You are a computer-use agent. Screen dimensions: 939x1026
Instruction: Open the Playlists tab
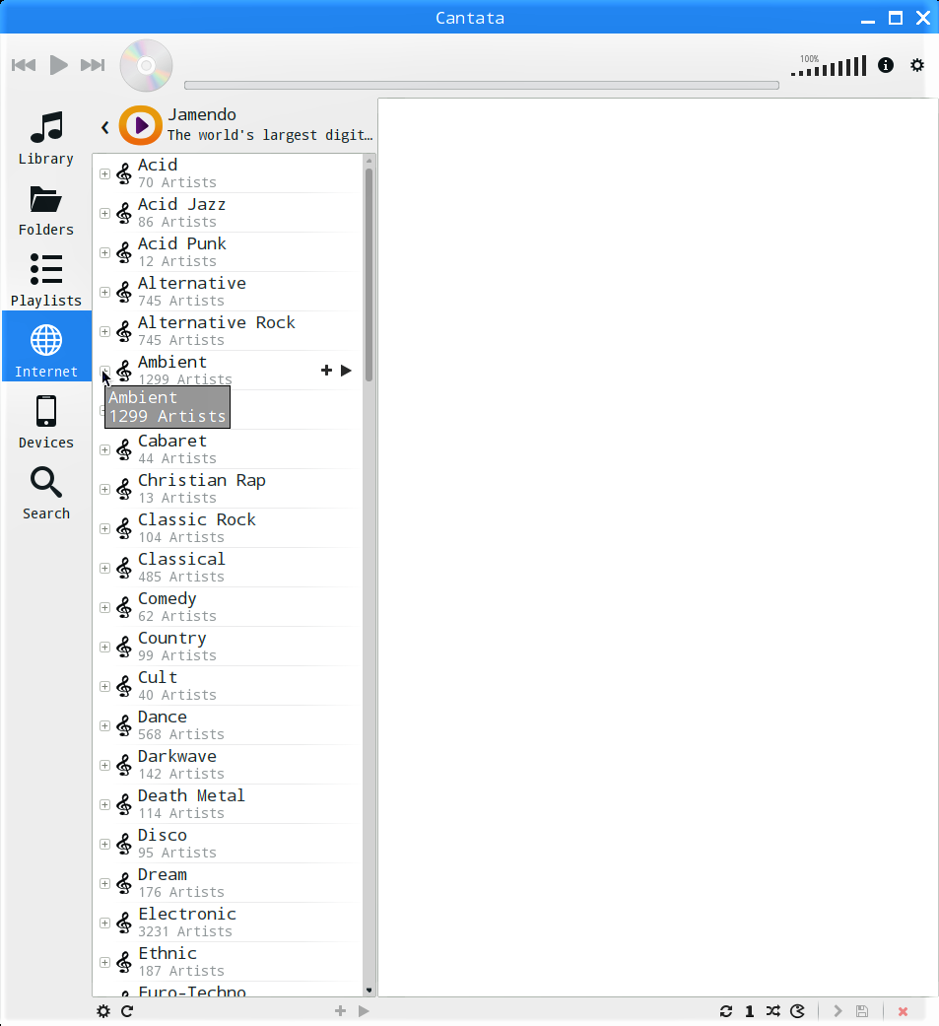[45, 280]
